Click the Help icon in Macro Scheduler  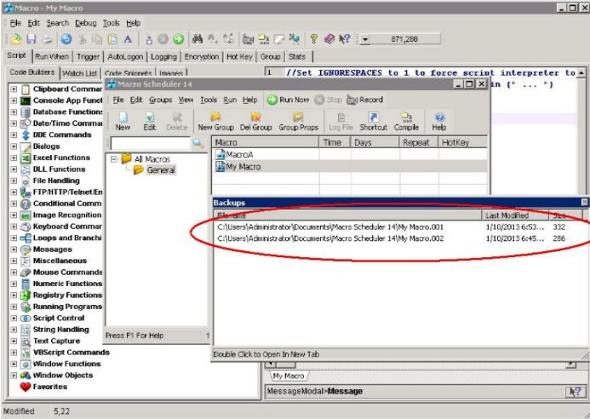439,121
